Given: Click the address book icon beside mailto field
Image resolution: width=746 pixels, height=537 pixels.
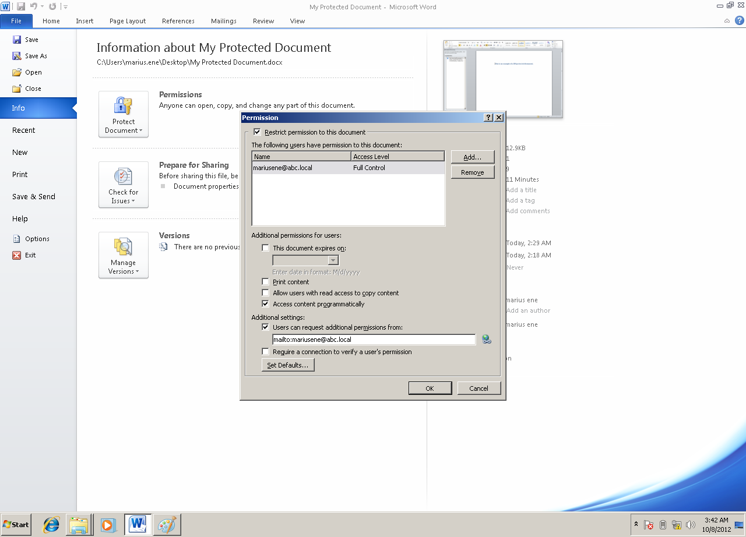Looking at the screenshot, I should [x=486, y=339].
